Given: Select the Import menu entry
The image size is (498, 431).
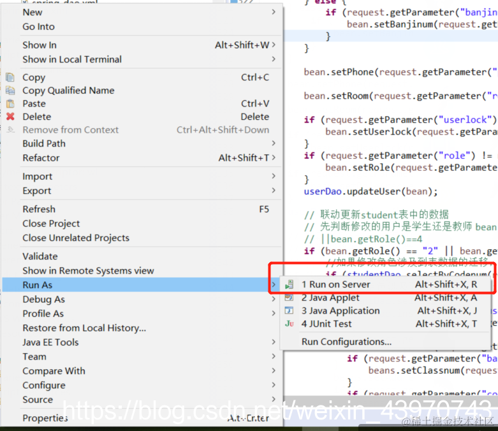Looking at the screenshot, I should coord(142,176).
